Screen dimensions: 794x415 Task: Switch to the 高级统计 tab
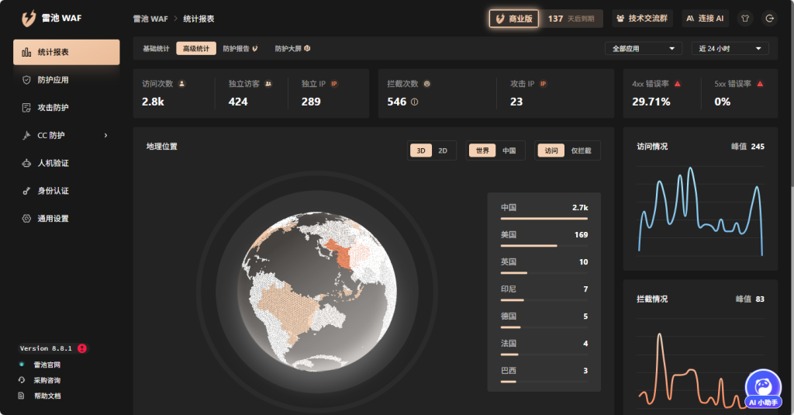196,49
